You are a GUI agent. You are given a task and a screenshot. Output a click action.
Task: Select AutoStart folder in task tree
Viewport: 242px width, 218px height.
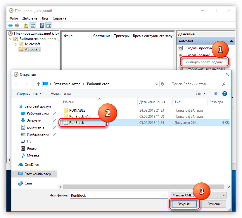coord(30,49)
